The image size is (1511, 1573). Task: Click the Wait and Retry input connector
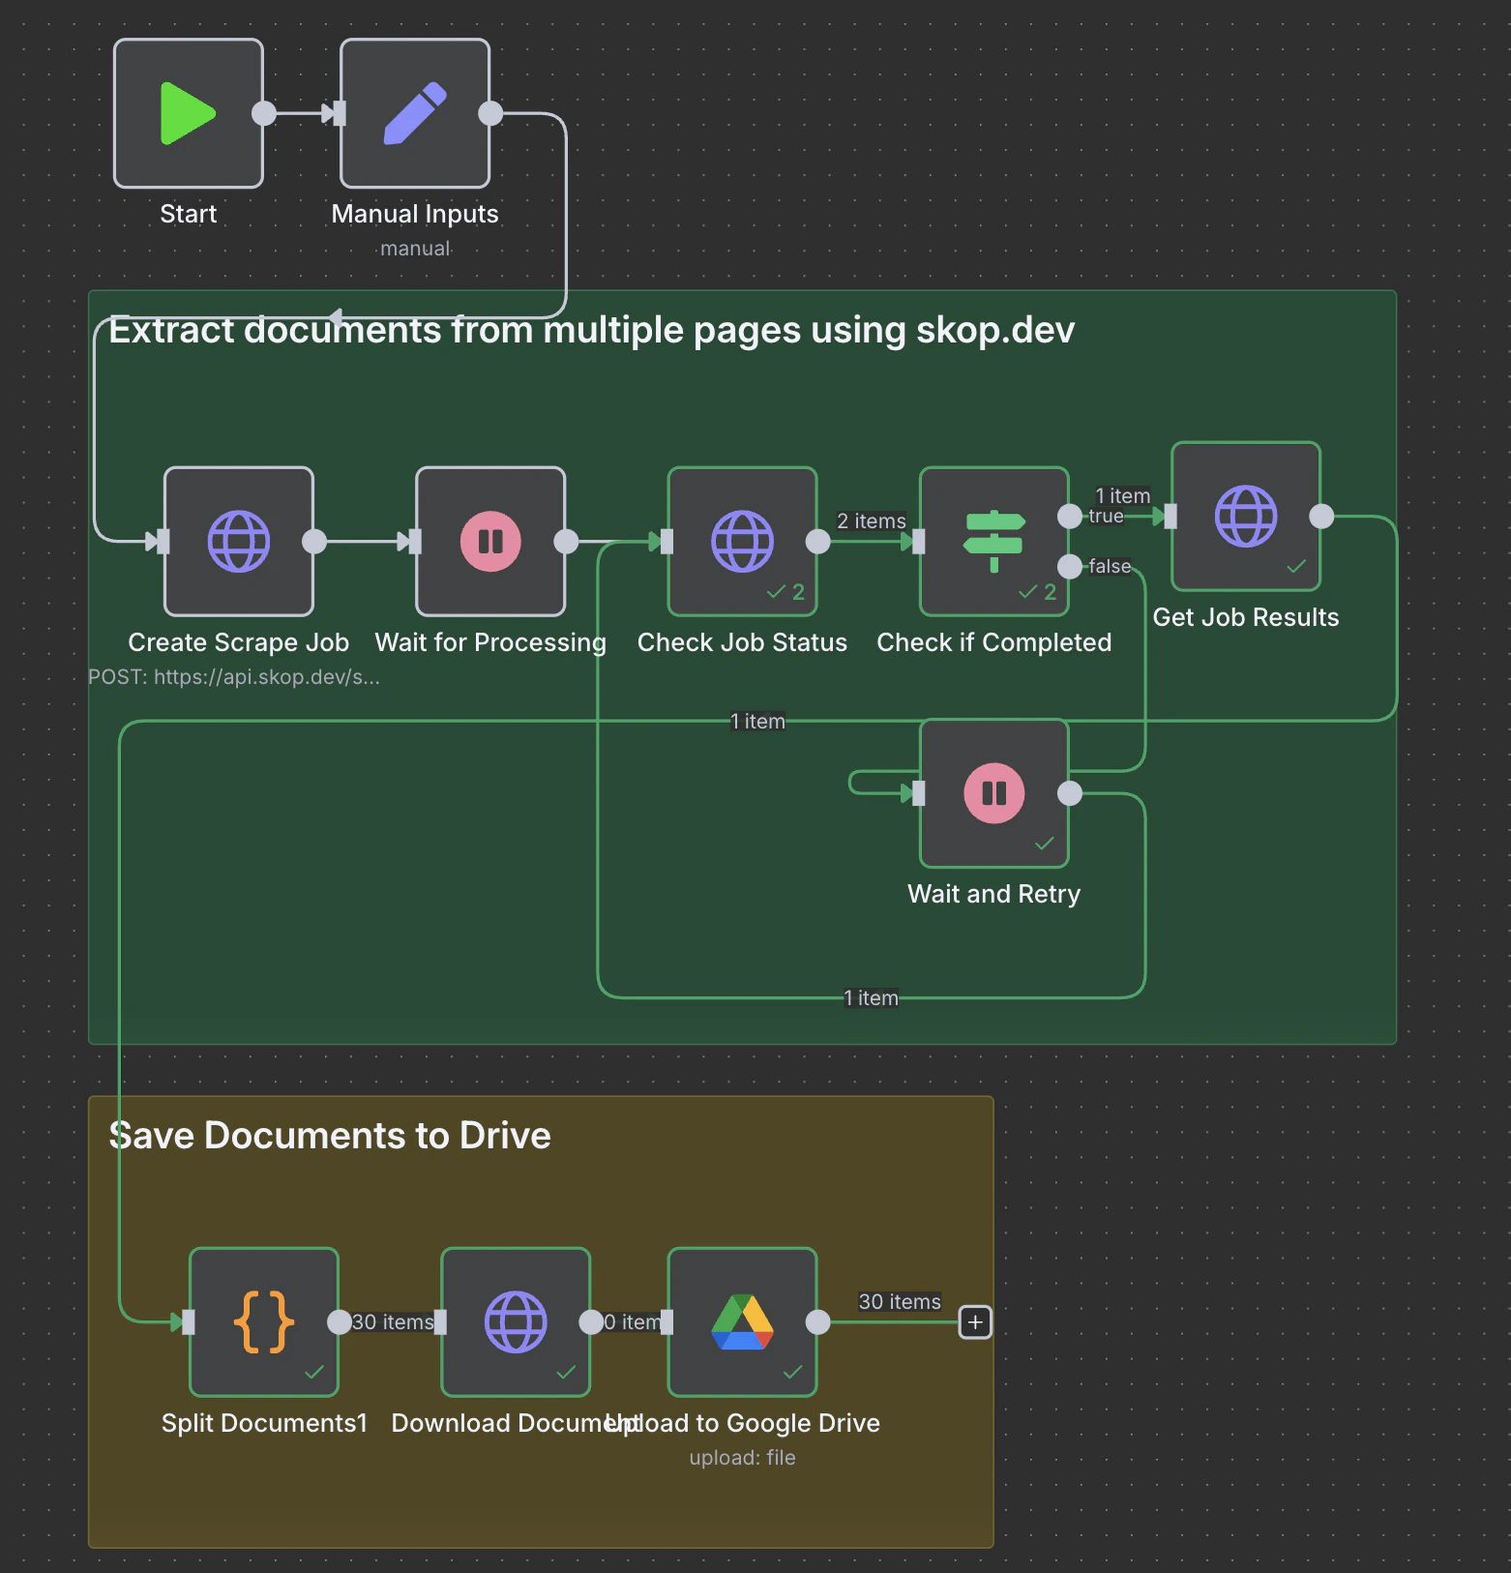point(919,793)
